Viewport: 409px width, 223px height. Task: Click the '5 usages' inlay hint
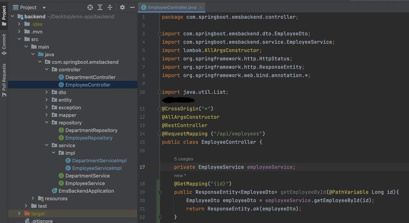(184, 159)
